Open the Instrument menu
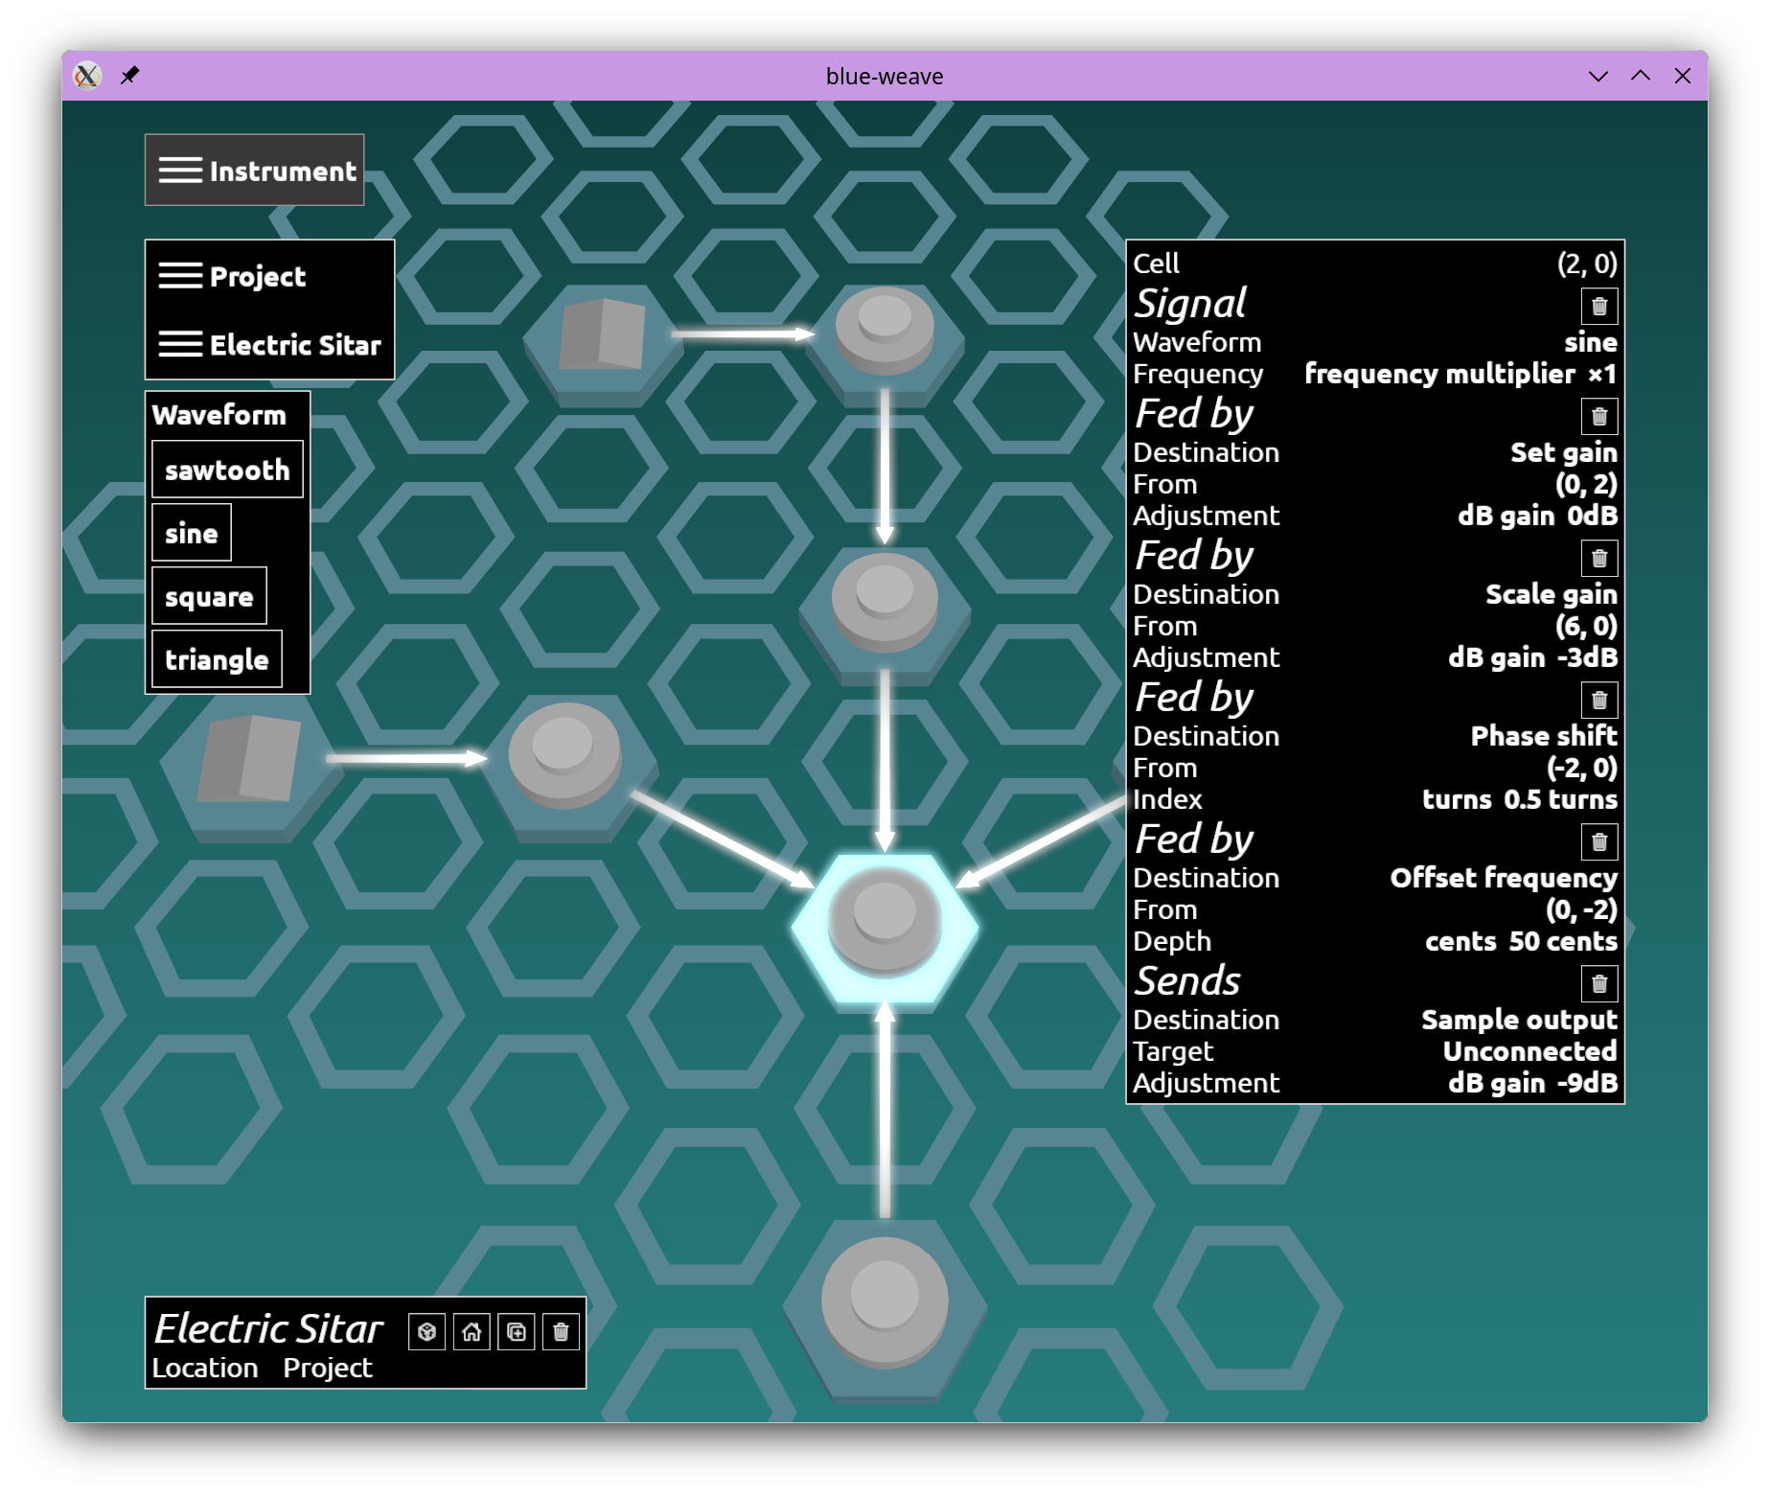 (x=255, y=171)
